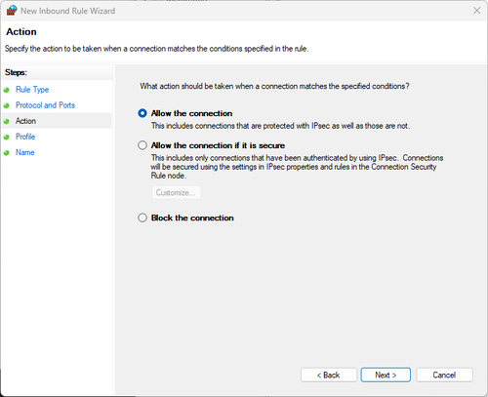The width and height of the screenshot is (488, 397).
Task: Jump to the Name step
Action: tap(25, 152)
